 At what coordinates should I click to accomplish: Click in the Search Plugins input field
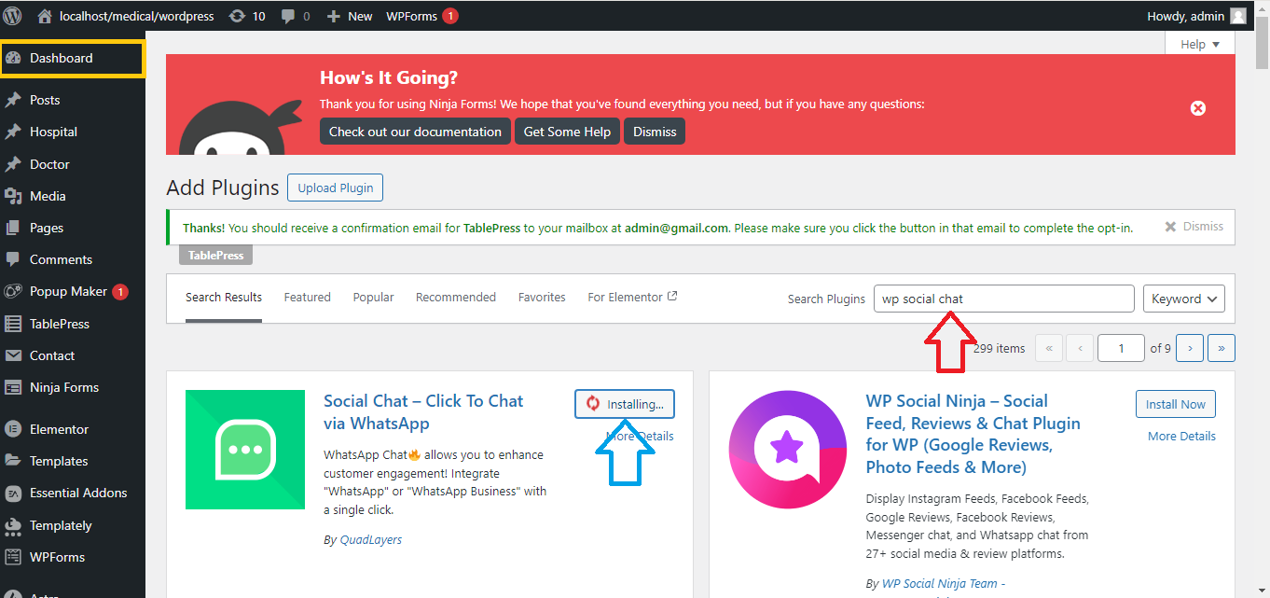click(1003, 299)
